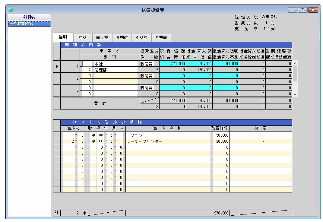Maximize the 一括償却資産 window

pyautogui.click(x=302, y=10)
